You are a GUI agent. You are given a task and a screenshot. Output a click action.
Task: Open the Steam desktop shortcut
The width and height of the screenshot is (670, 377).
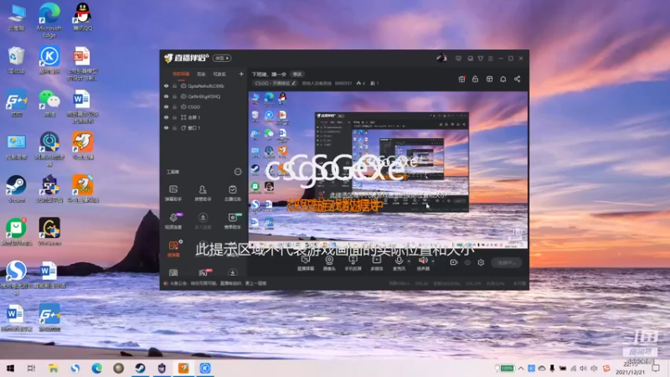[16, 188]
